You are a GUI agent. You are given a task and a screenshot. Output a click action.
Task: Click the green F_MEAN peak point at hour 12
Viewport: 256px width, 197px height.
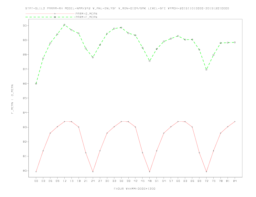pyautogui.click(x=65, y=25)
